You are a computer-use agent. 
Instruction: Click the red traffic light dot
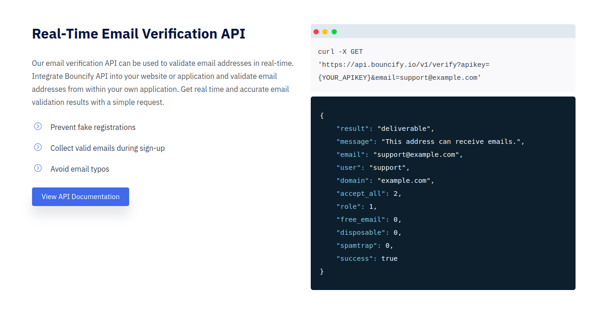[316, 31]
